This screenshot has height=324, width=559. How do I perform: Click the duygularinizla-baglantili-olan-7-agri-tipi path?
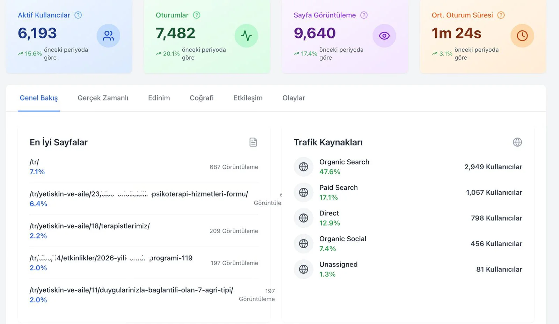pos(131,290)
